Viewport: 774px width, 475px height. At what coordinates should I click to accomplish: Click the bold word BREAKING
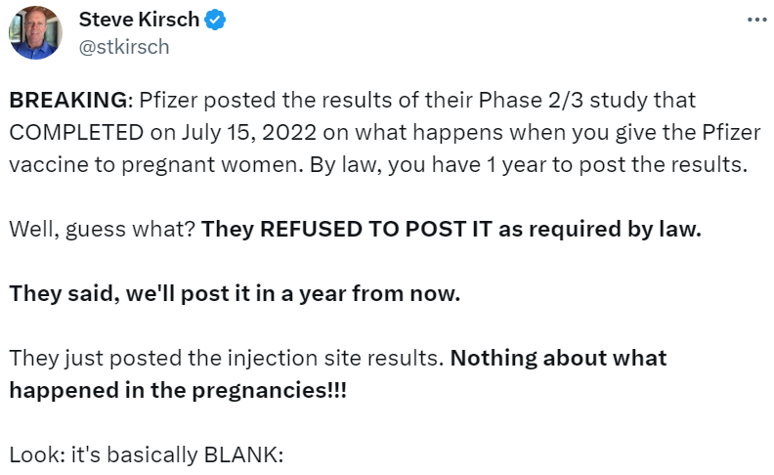(x=67, y=101)
